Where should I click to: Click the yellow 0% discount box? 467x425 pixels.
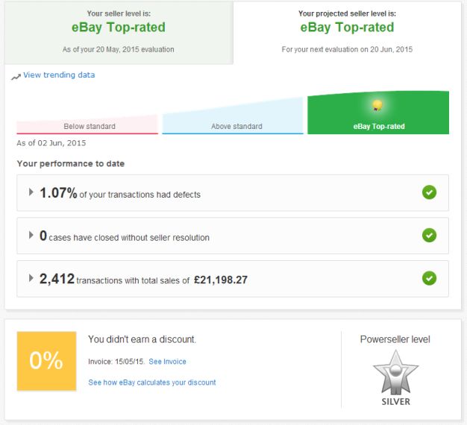46,361
